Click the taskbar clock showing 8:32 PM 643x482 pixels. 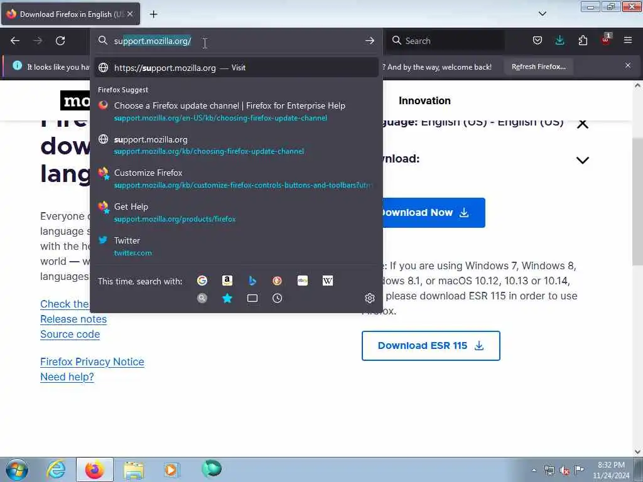[x=610, y=469]
